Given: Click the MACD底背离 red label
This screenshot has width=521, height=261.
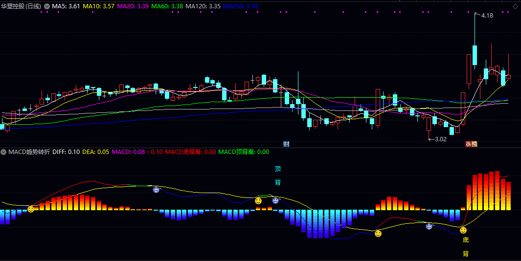Looking at the screenshot, I should pyautogui.click(x=190, y=152).
